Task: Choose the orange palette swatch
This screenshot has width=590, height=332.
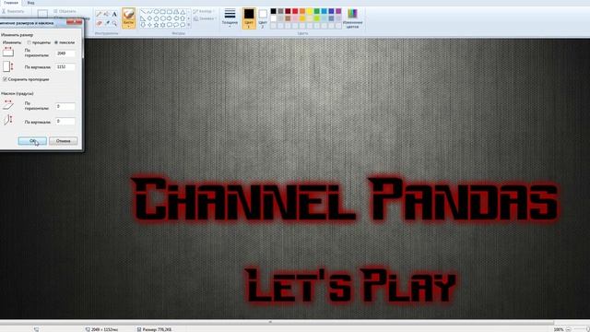Action: click(302, 11)
